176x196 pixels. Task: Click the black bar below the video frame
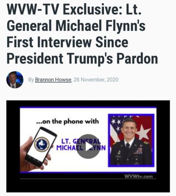(88, 186)
